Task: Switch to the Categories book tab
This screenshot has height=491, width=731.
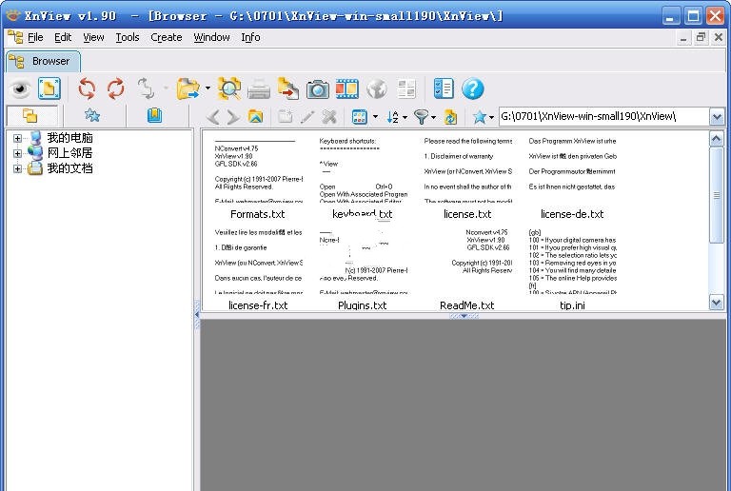Action: [x=155, y=115]
